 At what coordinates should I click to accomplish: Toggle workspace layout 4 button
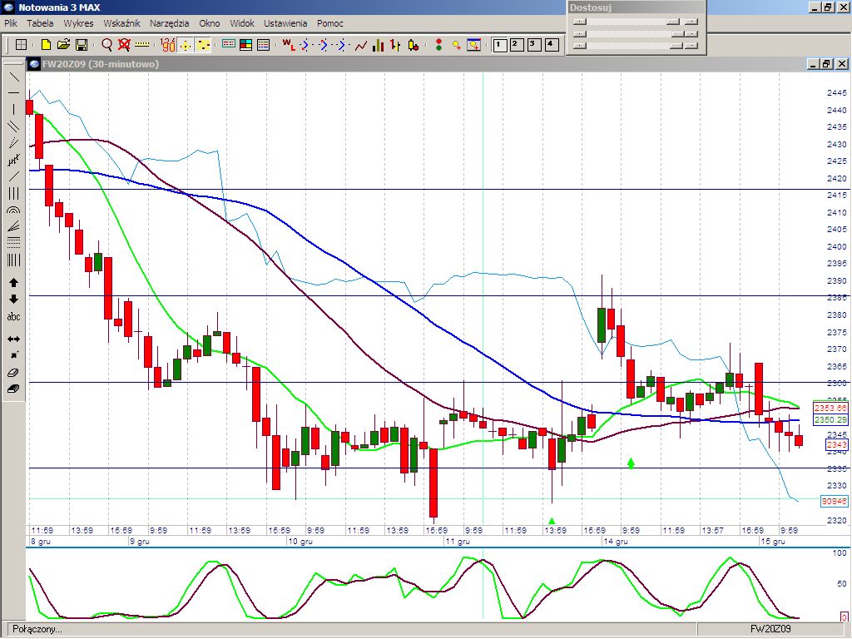[551, 45]
